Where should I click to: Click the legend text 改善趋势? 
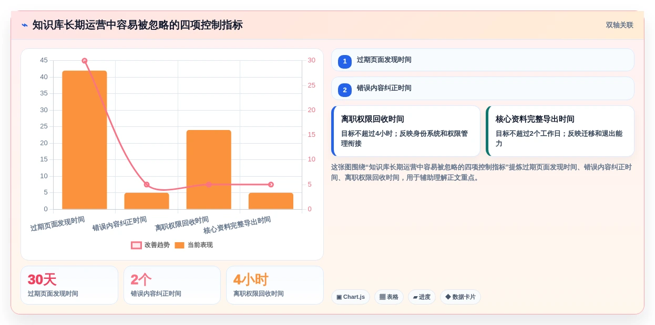click(x=157, y=245)
